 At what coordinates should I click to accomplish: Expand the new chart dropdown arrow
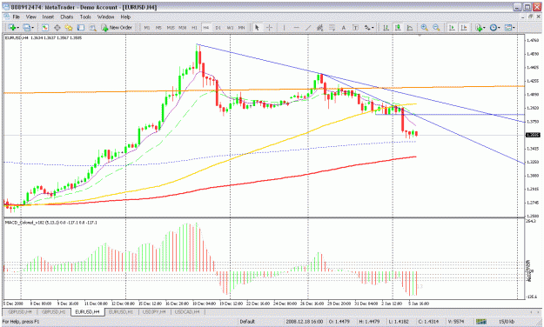coord(17,28)
